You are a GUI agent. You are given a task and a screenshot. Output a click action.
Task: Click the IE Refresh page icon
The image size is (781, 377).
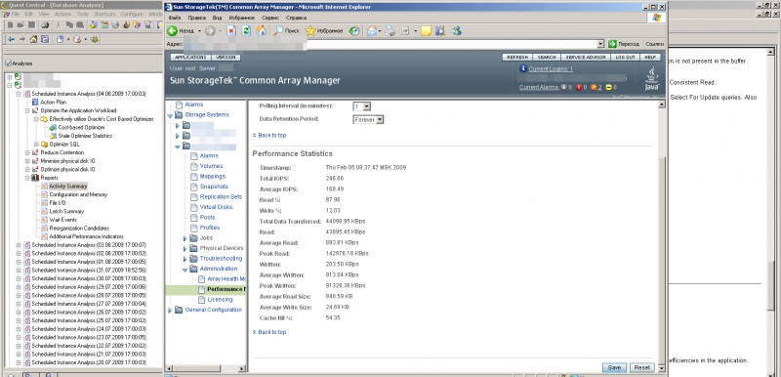pos(246,31)
